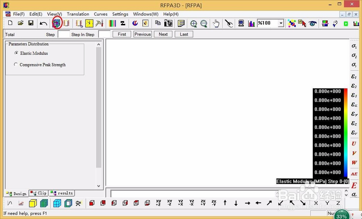The height and width of the screenshot is (219, 362).
Task: Set view to ZX -Y orientation
Action: pyautogui.click(x=214, y=203)
